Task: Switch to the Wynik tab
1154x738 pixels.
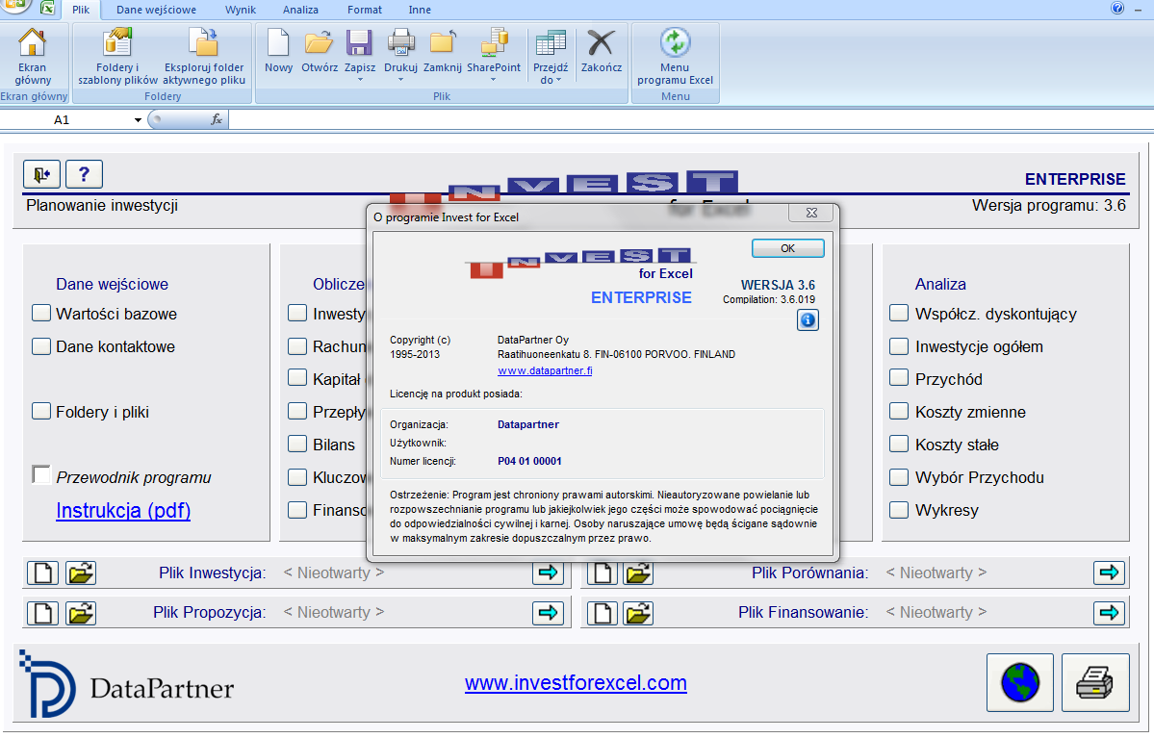Action: click(241, 10)
